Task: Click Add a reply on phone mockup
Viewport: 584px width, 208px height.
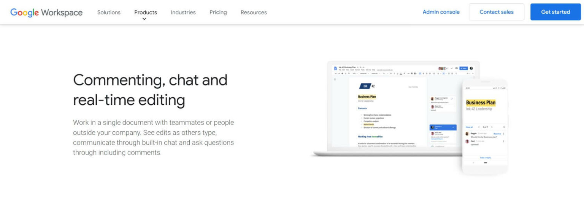Action: coord(485,158)
